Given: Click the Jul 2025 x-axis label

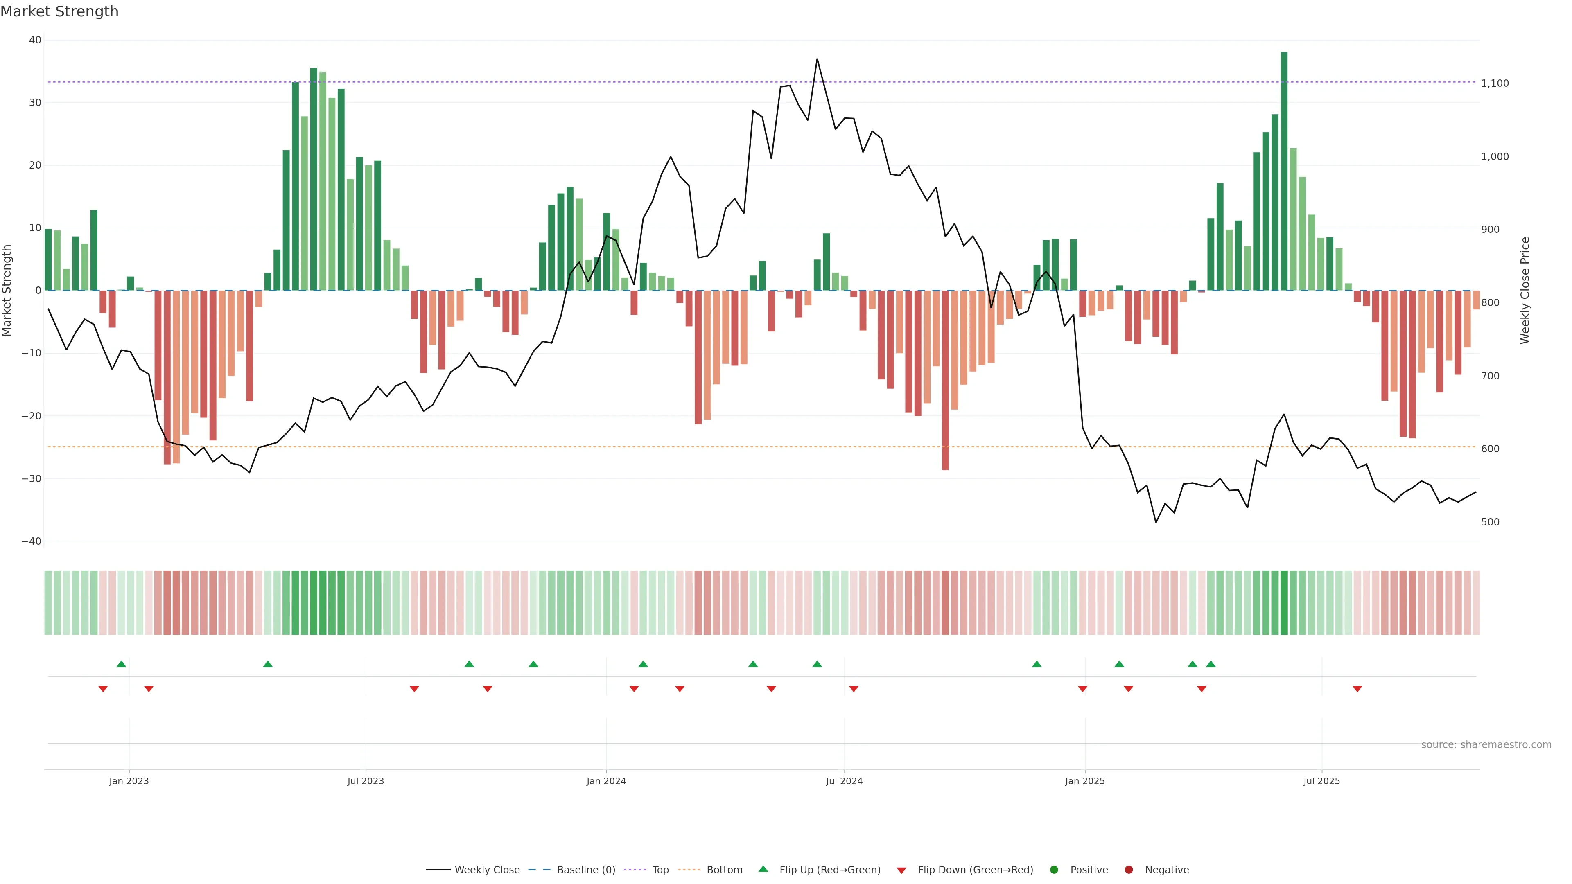Looking at the screenshot, I should tap(1321, 781).
